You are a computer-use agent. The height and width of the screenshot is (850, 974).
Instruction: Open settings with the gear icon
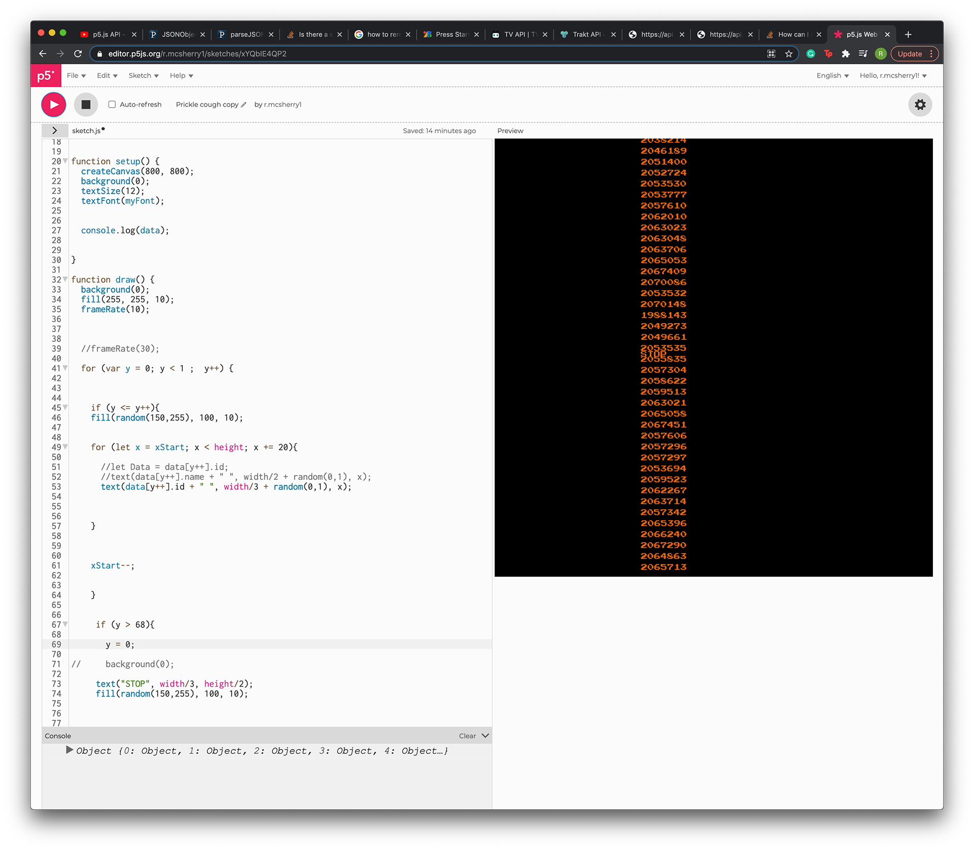click(x=920, y=104)
